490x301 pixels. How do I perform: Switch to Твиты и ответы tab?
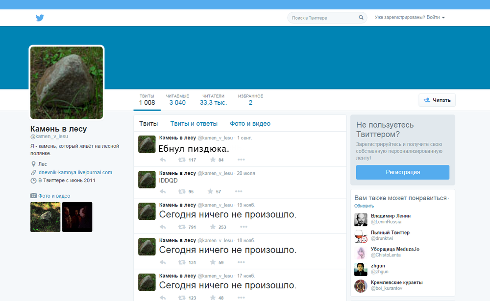194,124
